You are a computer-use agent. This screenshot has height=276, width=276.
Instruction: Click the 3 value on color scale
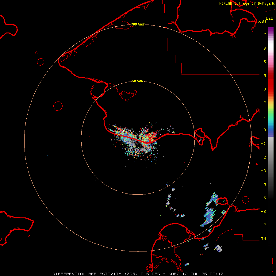pyautogui.click(x=265, y=89)
